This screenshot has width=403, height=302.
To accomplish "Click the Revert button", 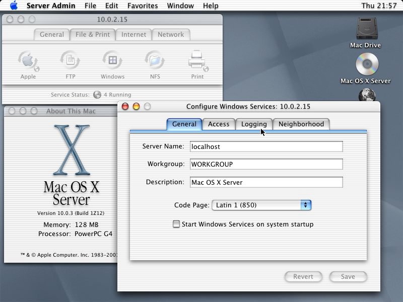I will coord(303,276).
